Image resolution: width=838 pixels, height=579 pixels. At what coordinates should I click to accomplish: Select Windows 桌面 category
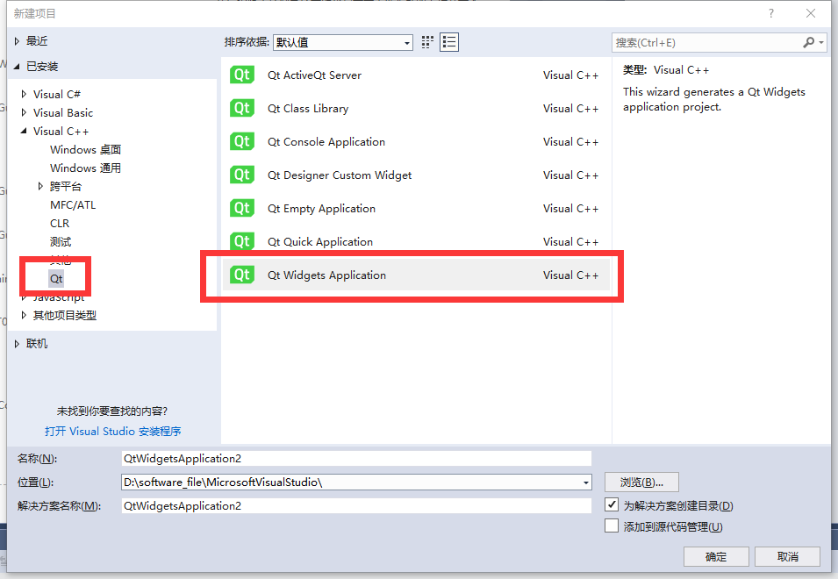pos(85,149)
